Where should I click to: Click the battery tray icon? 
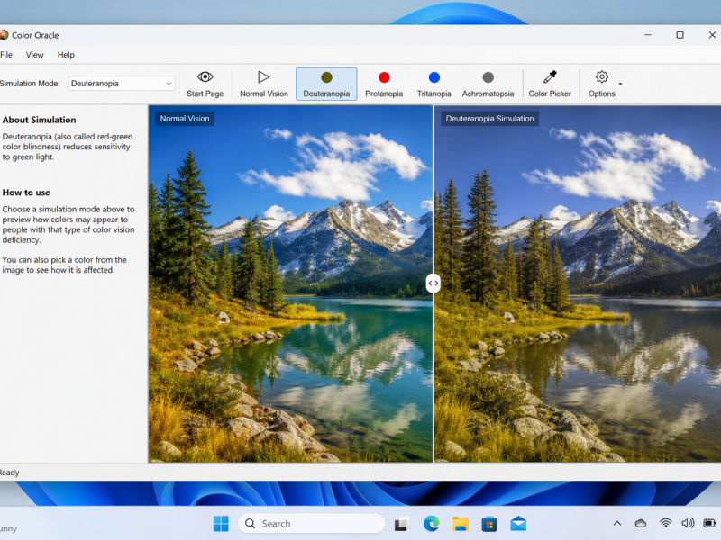coord(709,523)
